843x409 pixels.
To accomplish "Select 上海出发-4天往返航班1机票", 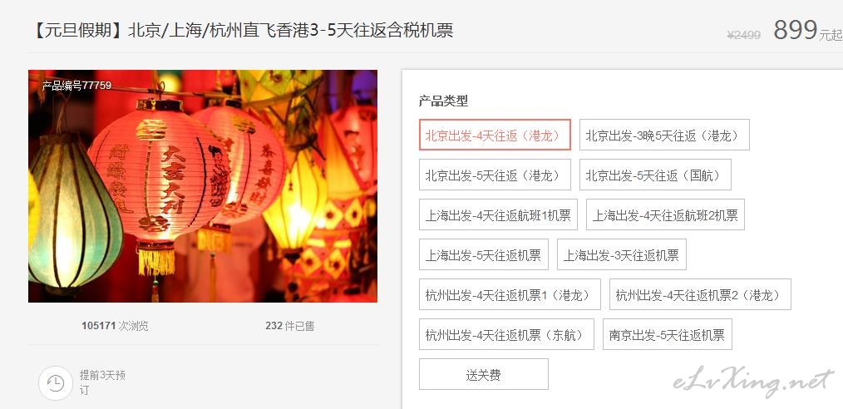I will 498,214.
